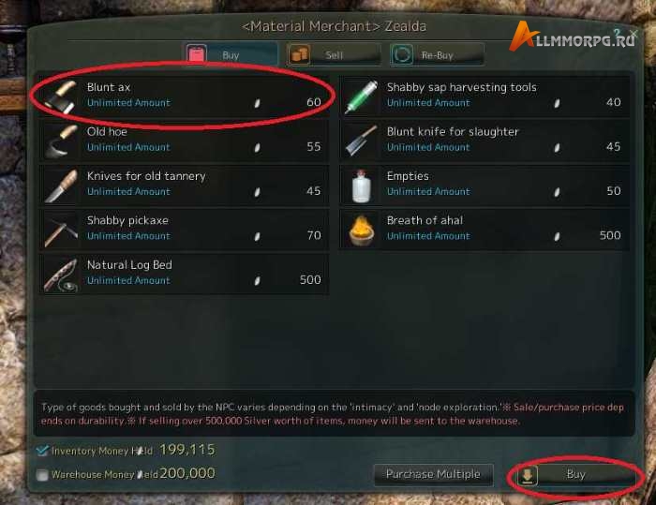Pick the Empties bottle icon
This screenshot has width=656, height=505.
pyautogui.click(x=361, y=186)
